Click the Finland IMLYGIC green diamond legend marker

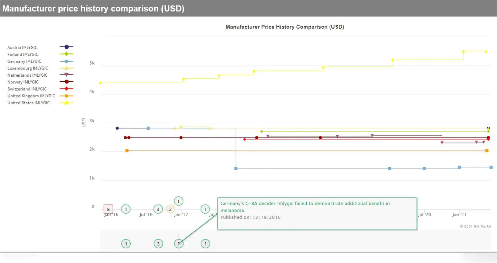click(66, 54)
